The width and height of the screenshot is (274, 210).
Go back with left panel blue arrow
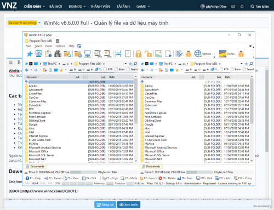point(27,70)
